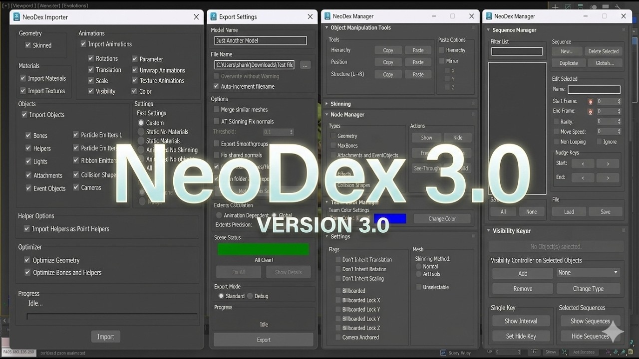Viewport: 639px width, 359px height.
Task: Open the Motion command panel icon
Action: coord(595,7)
